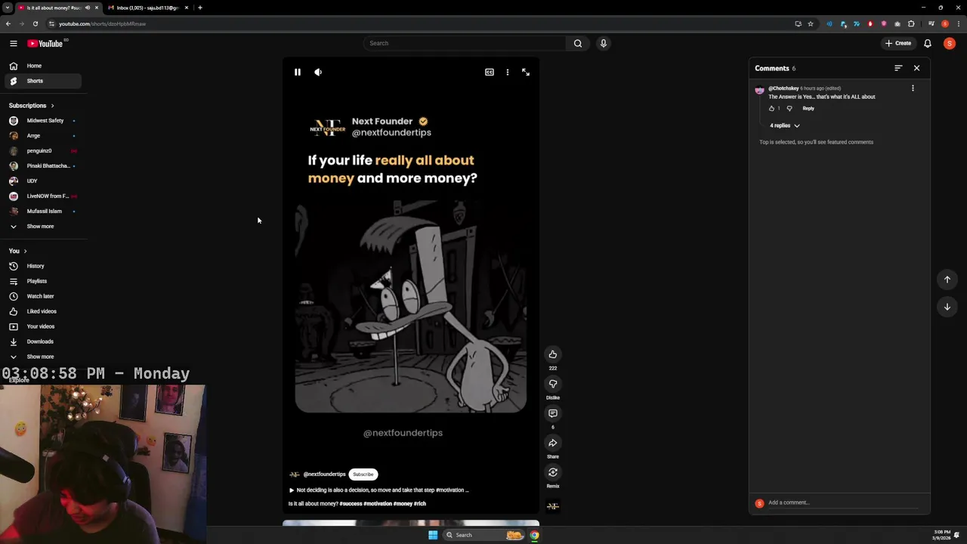Open Windows Start menu
967x544 pixels.
[433, 535]
